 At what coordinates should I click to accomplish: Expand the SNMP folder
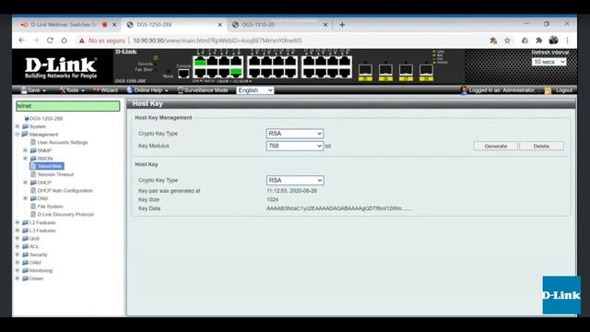click(x=25, y=150)
